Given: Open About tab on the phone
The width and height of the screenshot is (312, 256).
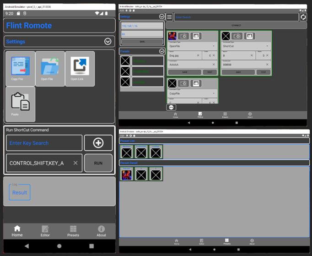Looking at the screenshot, I should (x=101, y=231).
